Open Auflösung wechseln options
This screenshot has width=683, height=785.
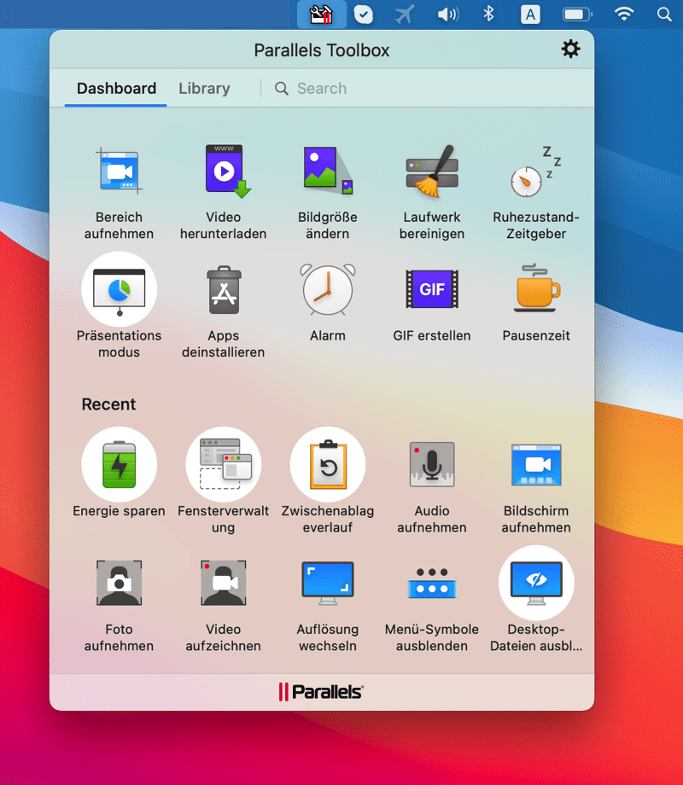pyautogui.click(x=328, y=584)
